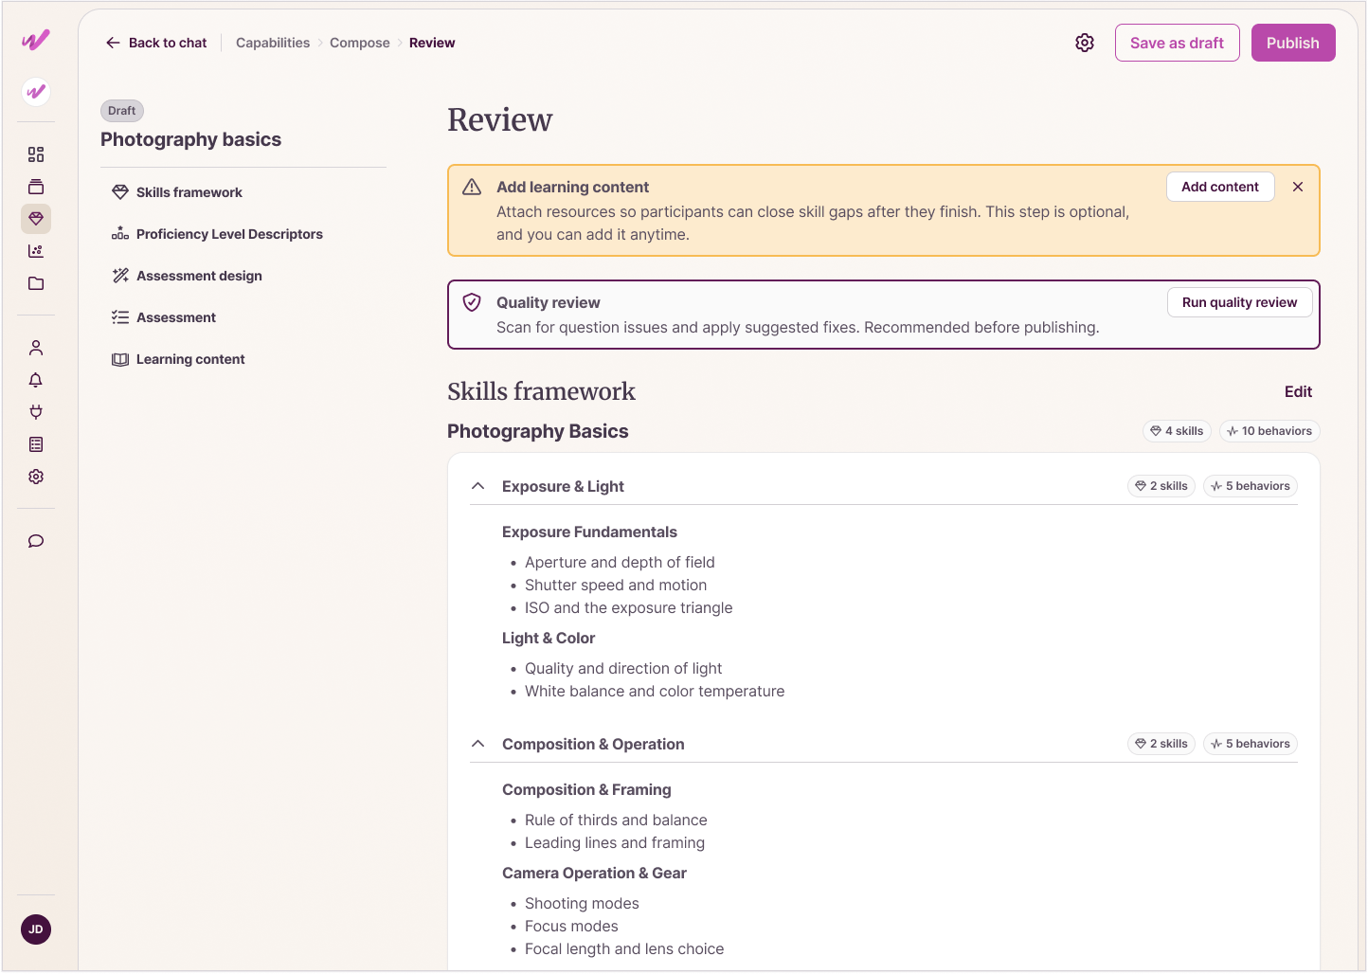Click "White balance and color temperature"

(x=655, y=691)
